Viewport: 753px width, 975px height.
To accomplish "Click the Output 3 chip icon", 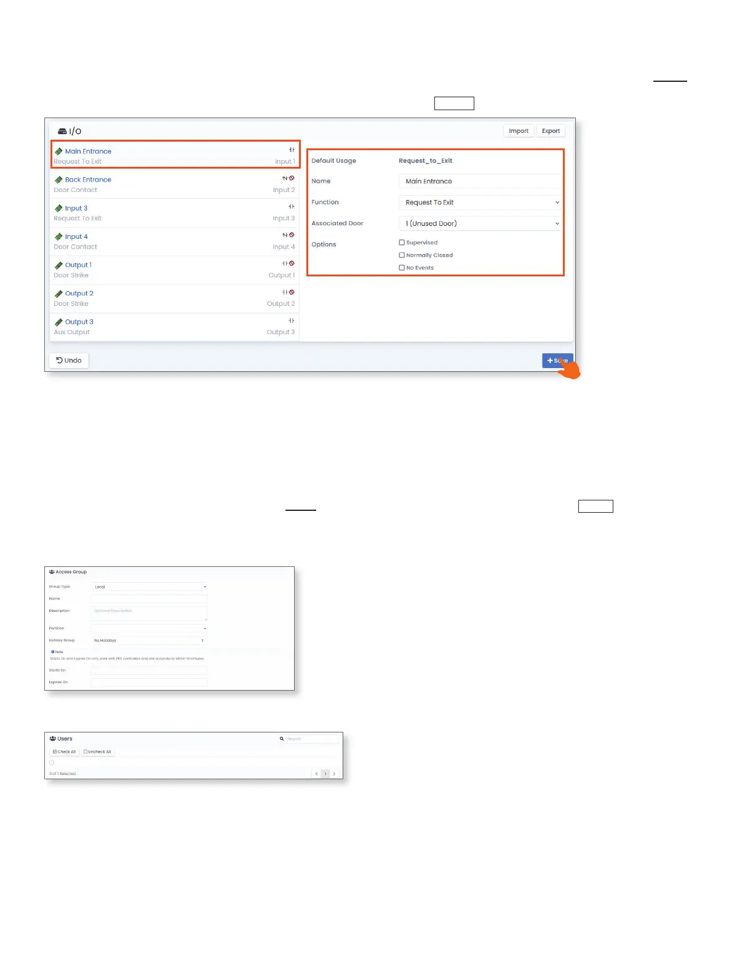I will point(58,322).
